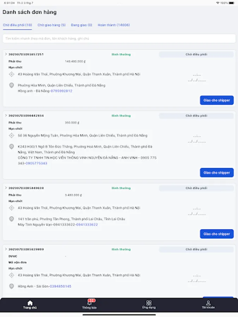Open the Ứng dụng apps grid icon
This screenshot has height=317, width=238.
point(149,303)
